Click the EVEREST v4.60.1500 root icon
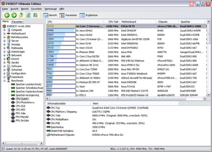This screenshot has height=152, width=212. point(4,26)
